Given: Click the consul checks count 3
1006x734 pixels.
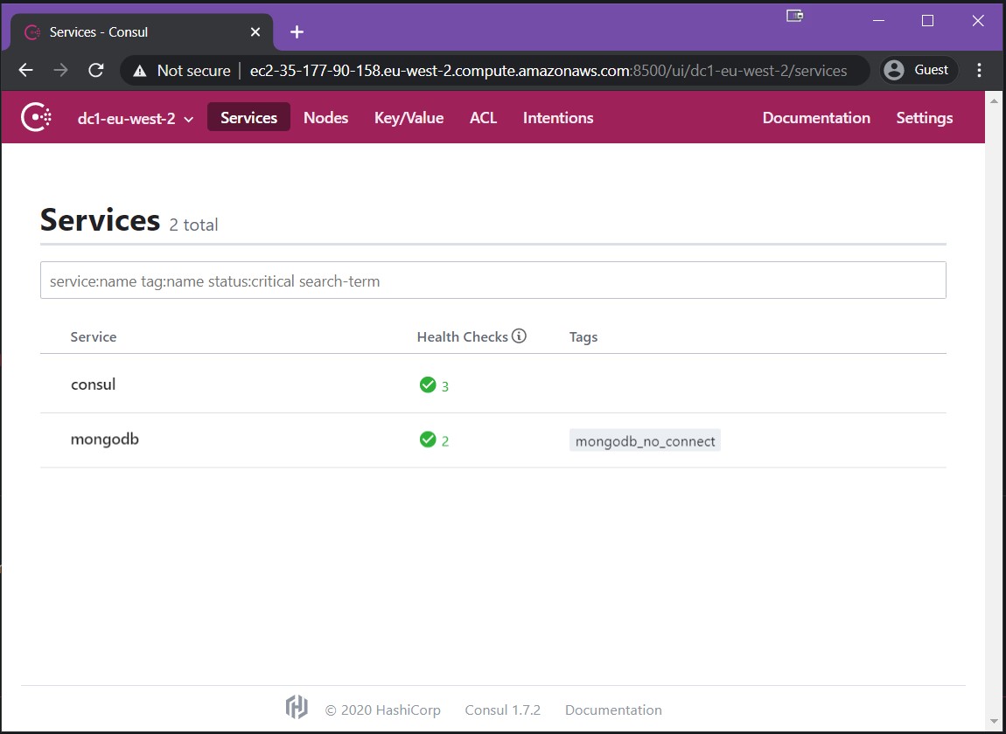Looking at the screenshot, I should [x=445, y=386].
